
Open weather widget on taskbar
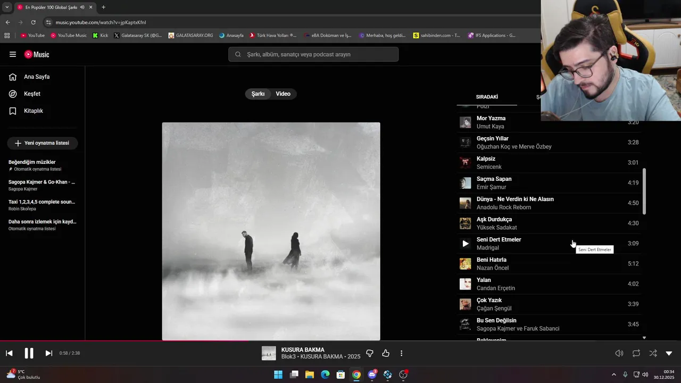click(x=23, y=374)
